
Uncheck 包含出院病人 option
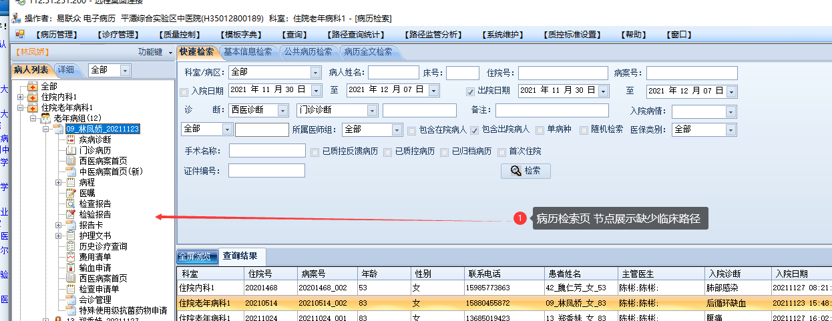tap(475, 130)
